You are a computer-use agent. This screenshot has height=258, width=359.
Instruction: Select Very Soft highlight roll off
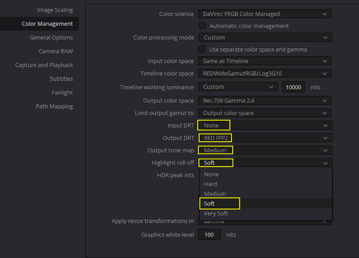(x=265, y=213)
